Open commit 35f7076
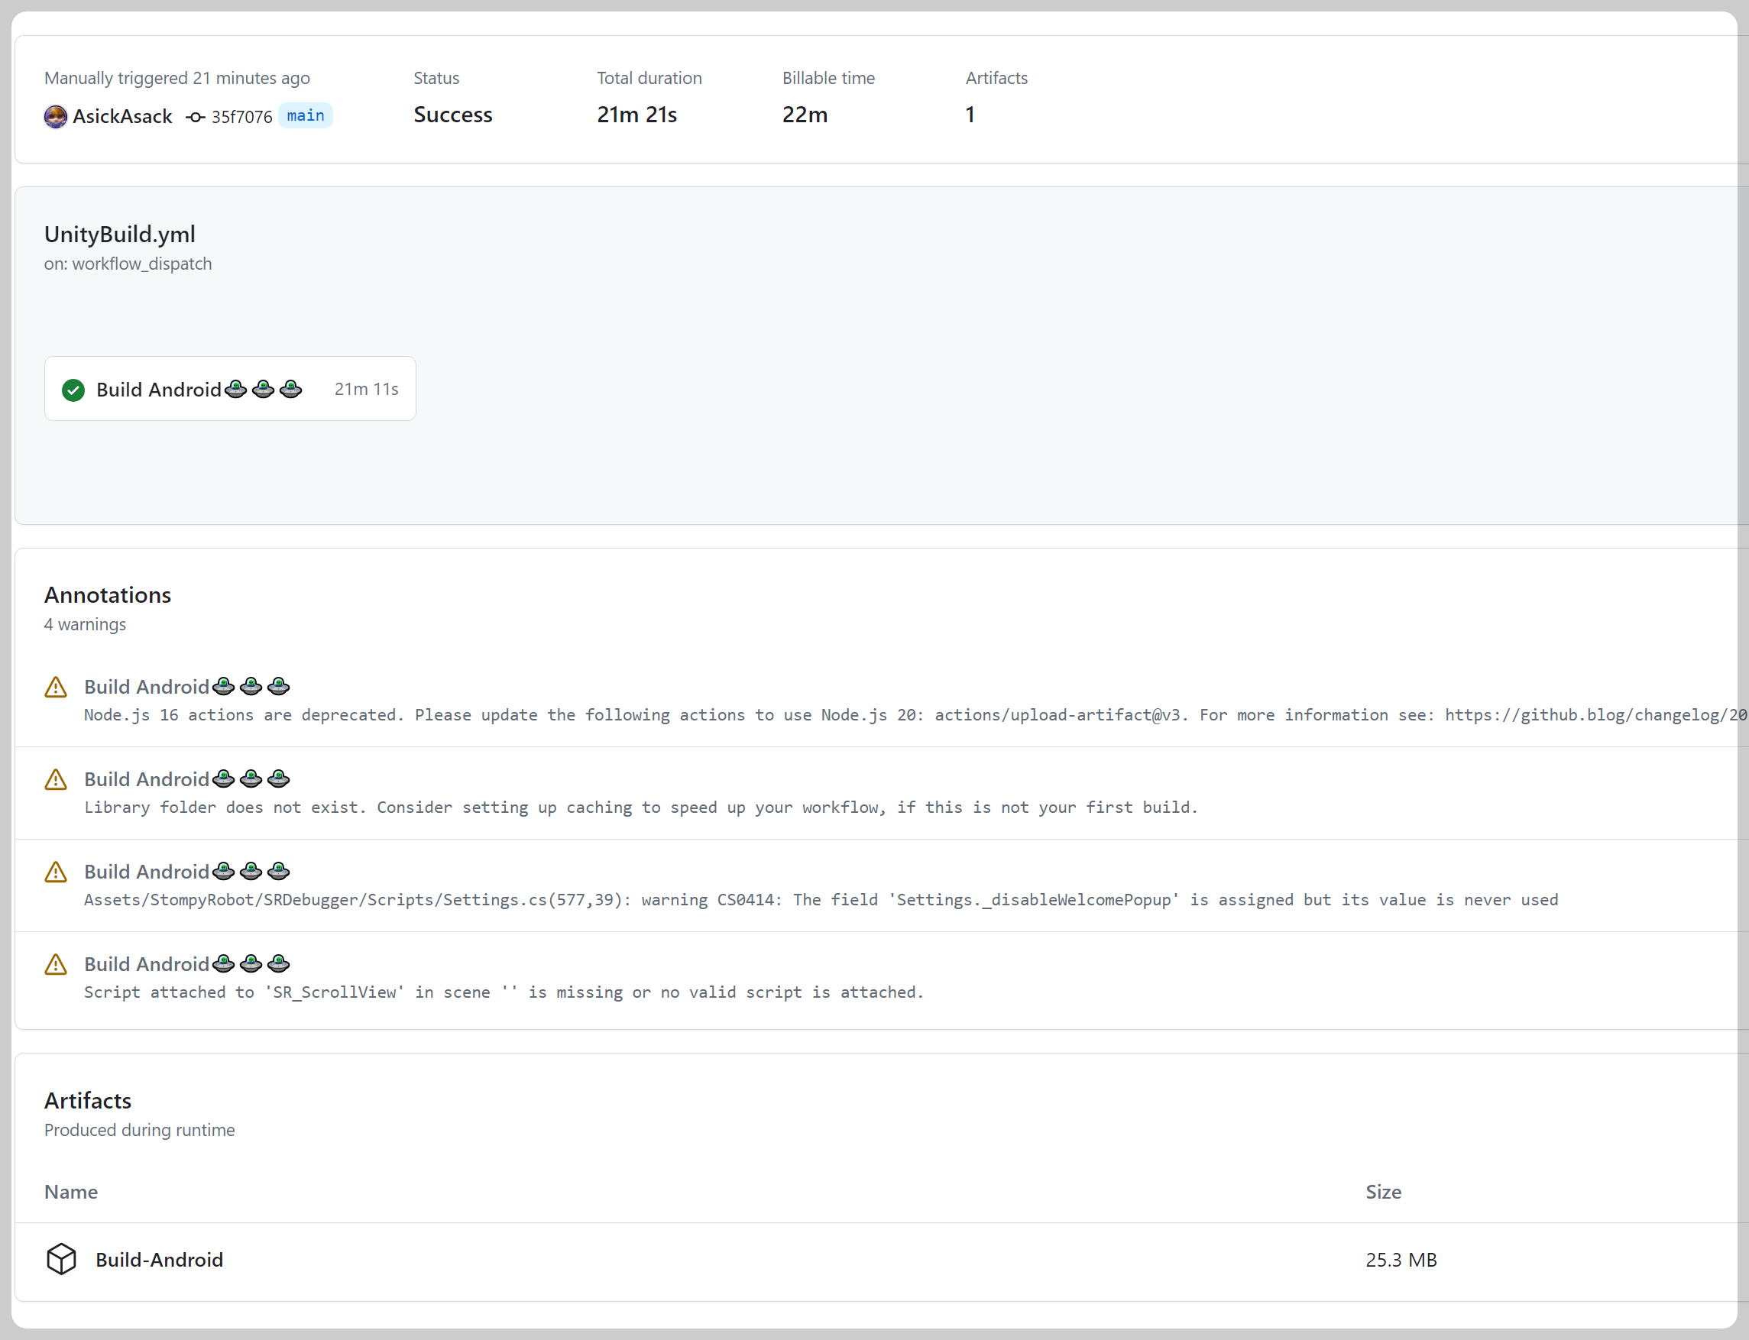The width and height of the screenshot is (1749, 1340). point(241,117)
